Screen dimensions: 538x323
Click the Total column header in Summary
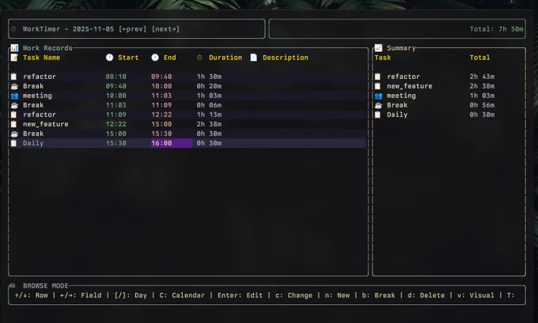[x=479, y=58]
